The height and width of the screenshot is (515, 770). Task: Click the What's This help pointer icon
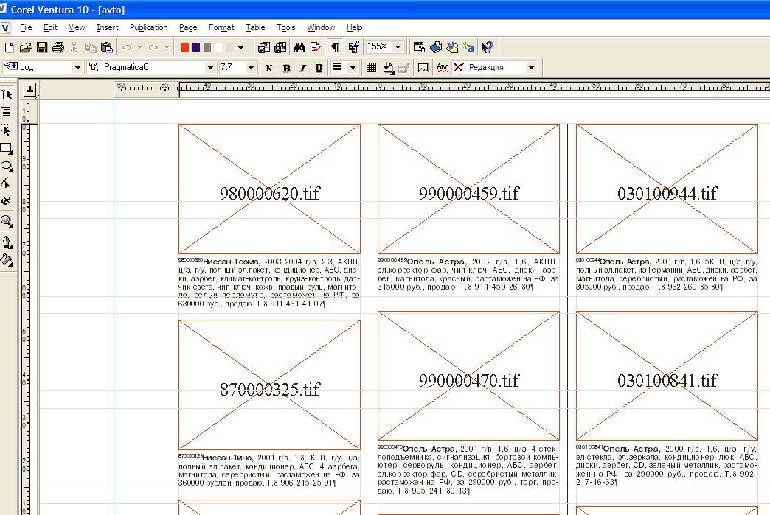click(487, 48)
